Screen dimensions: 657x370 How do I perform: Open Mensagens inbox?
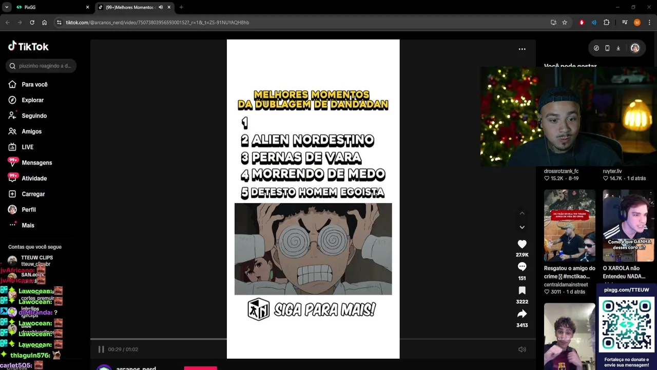(x=36, y=163)
